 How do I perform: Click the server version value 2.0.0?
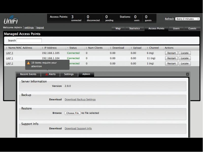tap(68, 86)
